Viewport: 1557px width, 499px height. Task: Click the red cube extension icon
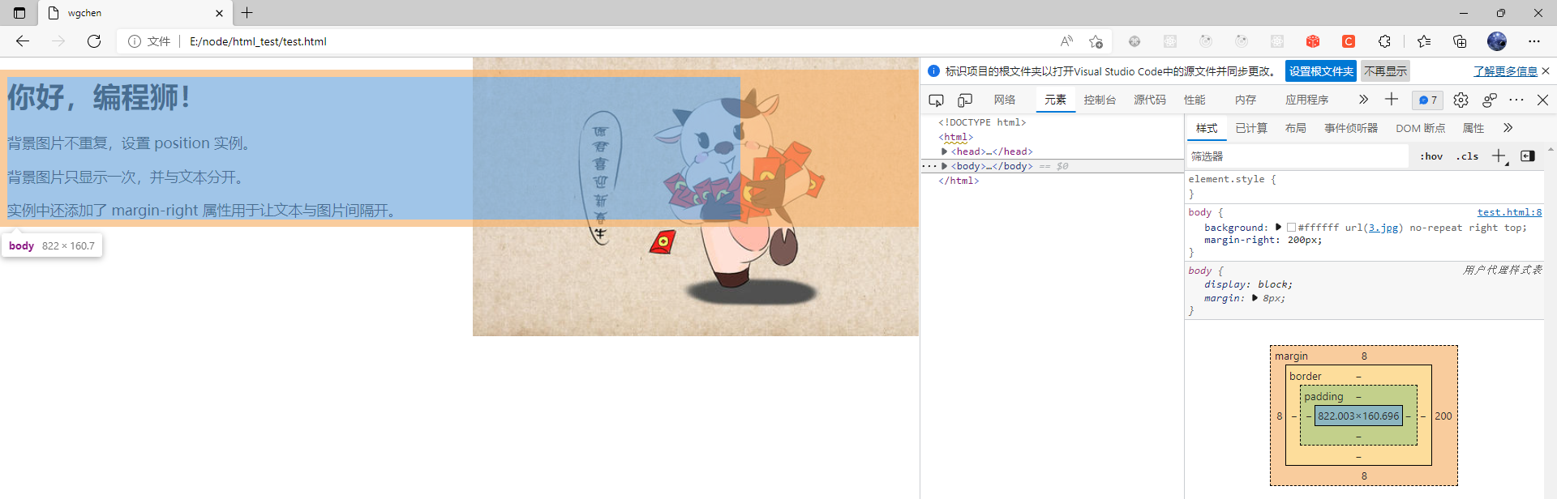(1313, 41)
